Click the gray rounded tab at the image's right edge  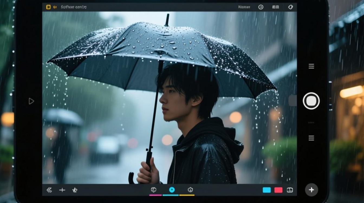[293, 101]
